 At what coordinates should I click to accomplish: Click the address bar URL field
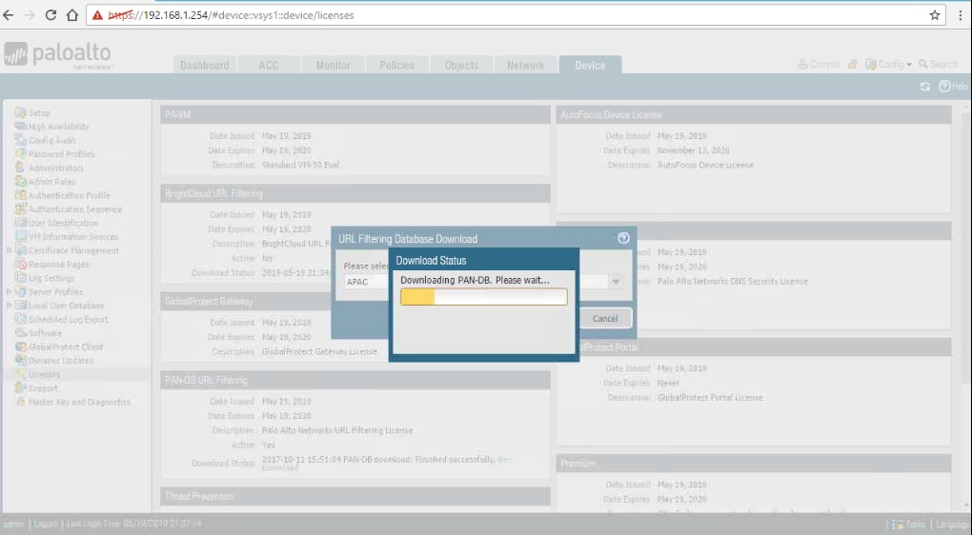pyautogui.click(x=516, y=15)
